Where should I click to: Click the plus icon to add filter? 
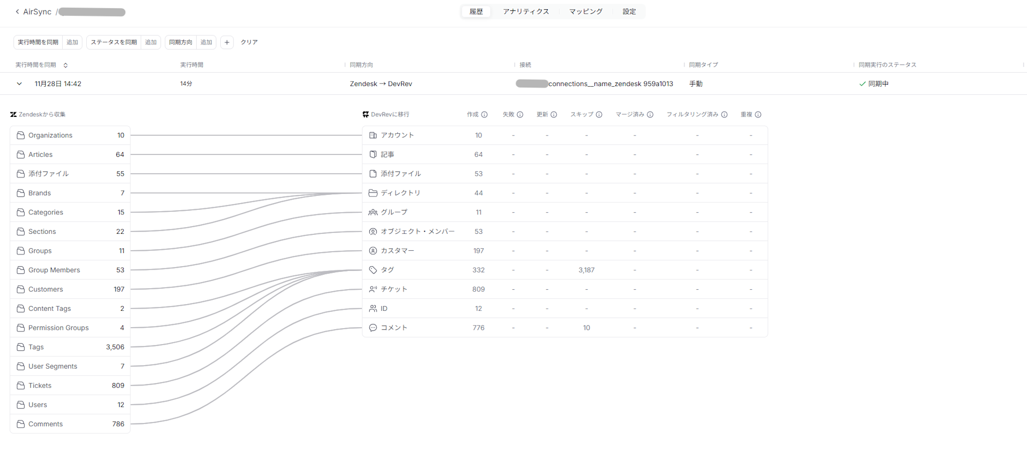227,43
